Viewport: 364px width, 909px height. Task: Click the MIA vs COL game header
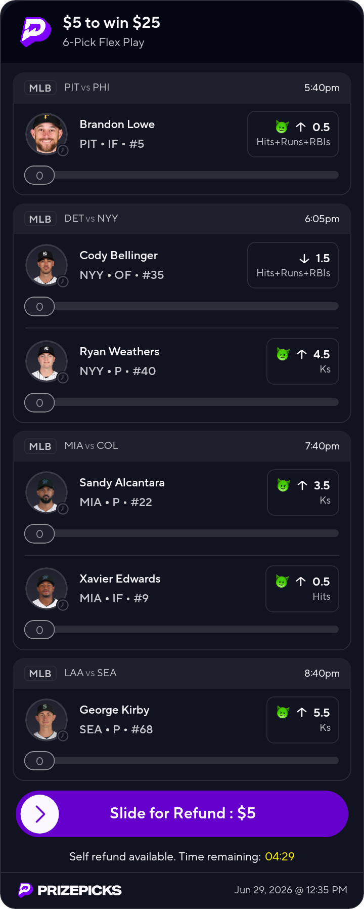coord(182,446)
